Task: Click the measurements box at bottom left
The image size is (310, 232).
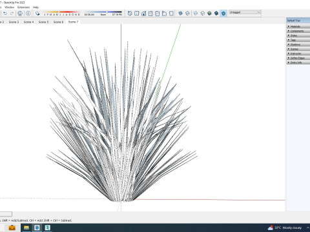Action: point(6,214)
